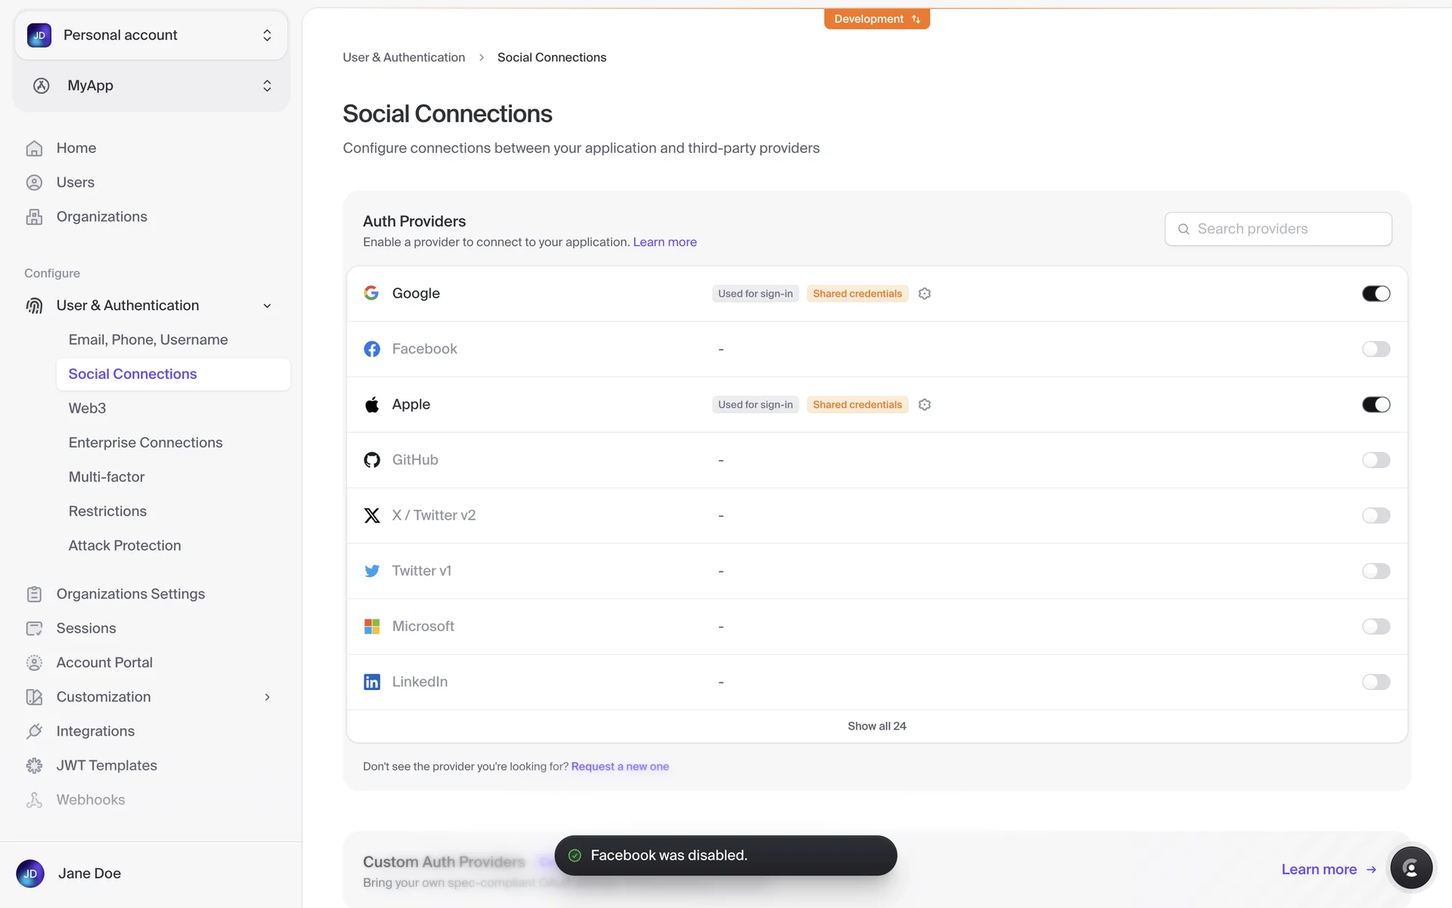The width and height of the screenshot is (1452, 908).
Task: Open Multi-factor settings in sidebar
Action: [107, 477]
